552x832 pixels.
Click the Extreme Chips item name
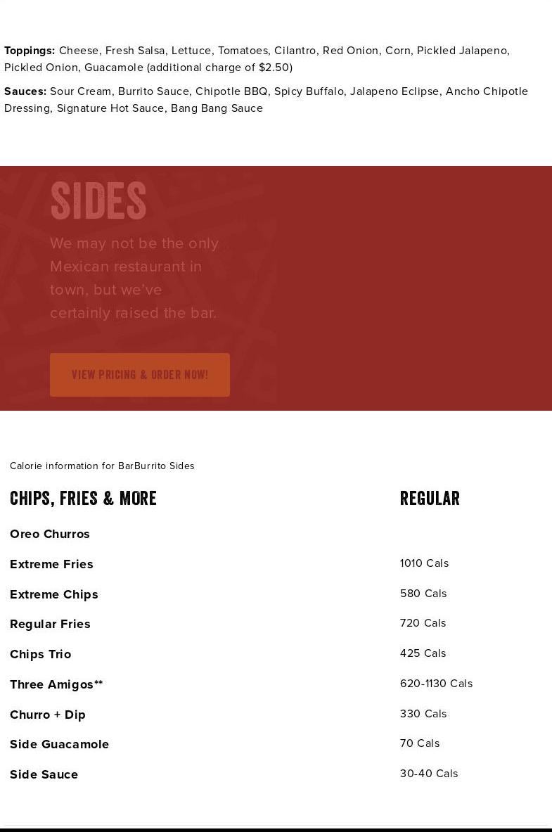pos(54,594)
